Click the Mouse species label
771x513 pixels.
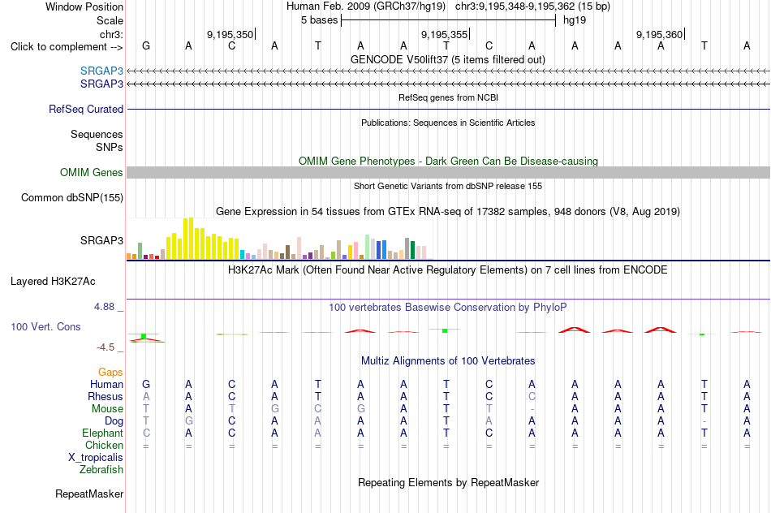point(108,409)
